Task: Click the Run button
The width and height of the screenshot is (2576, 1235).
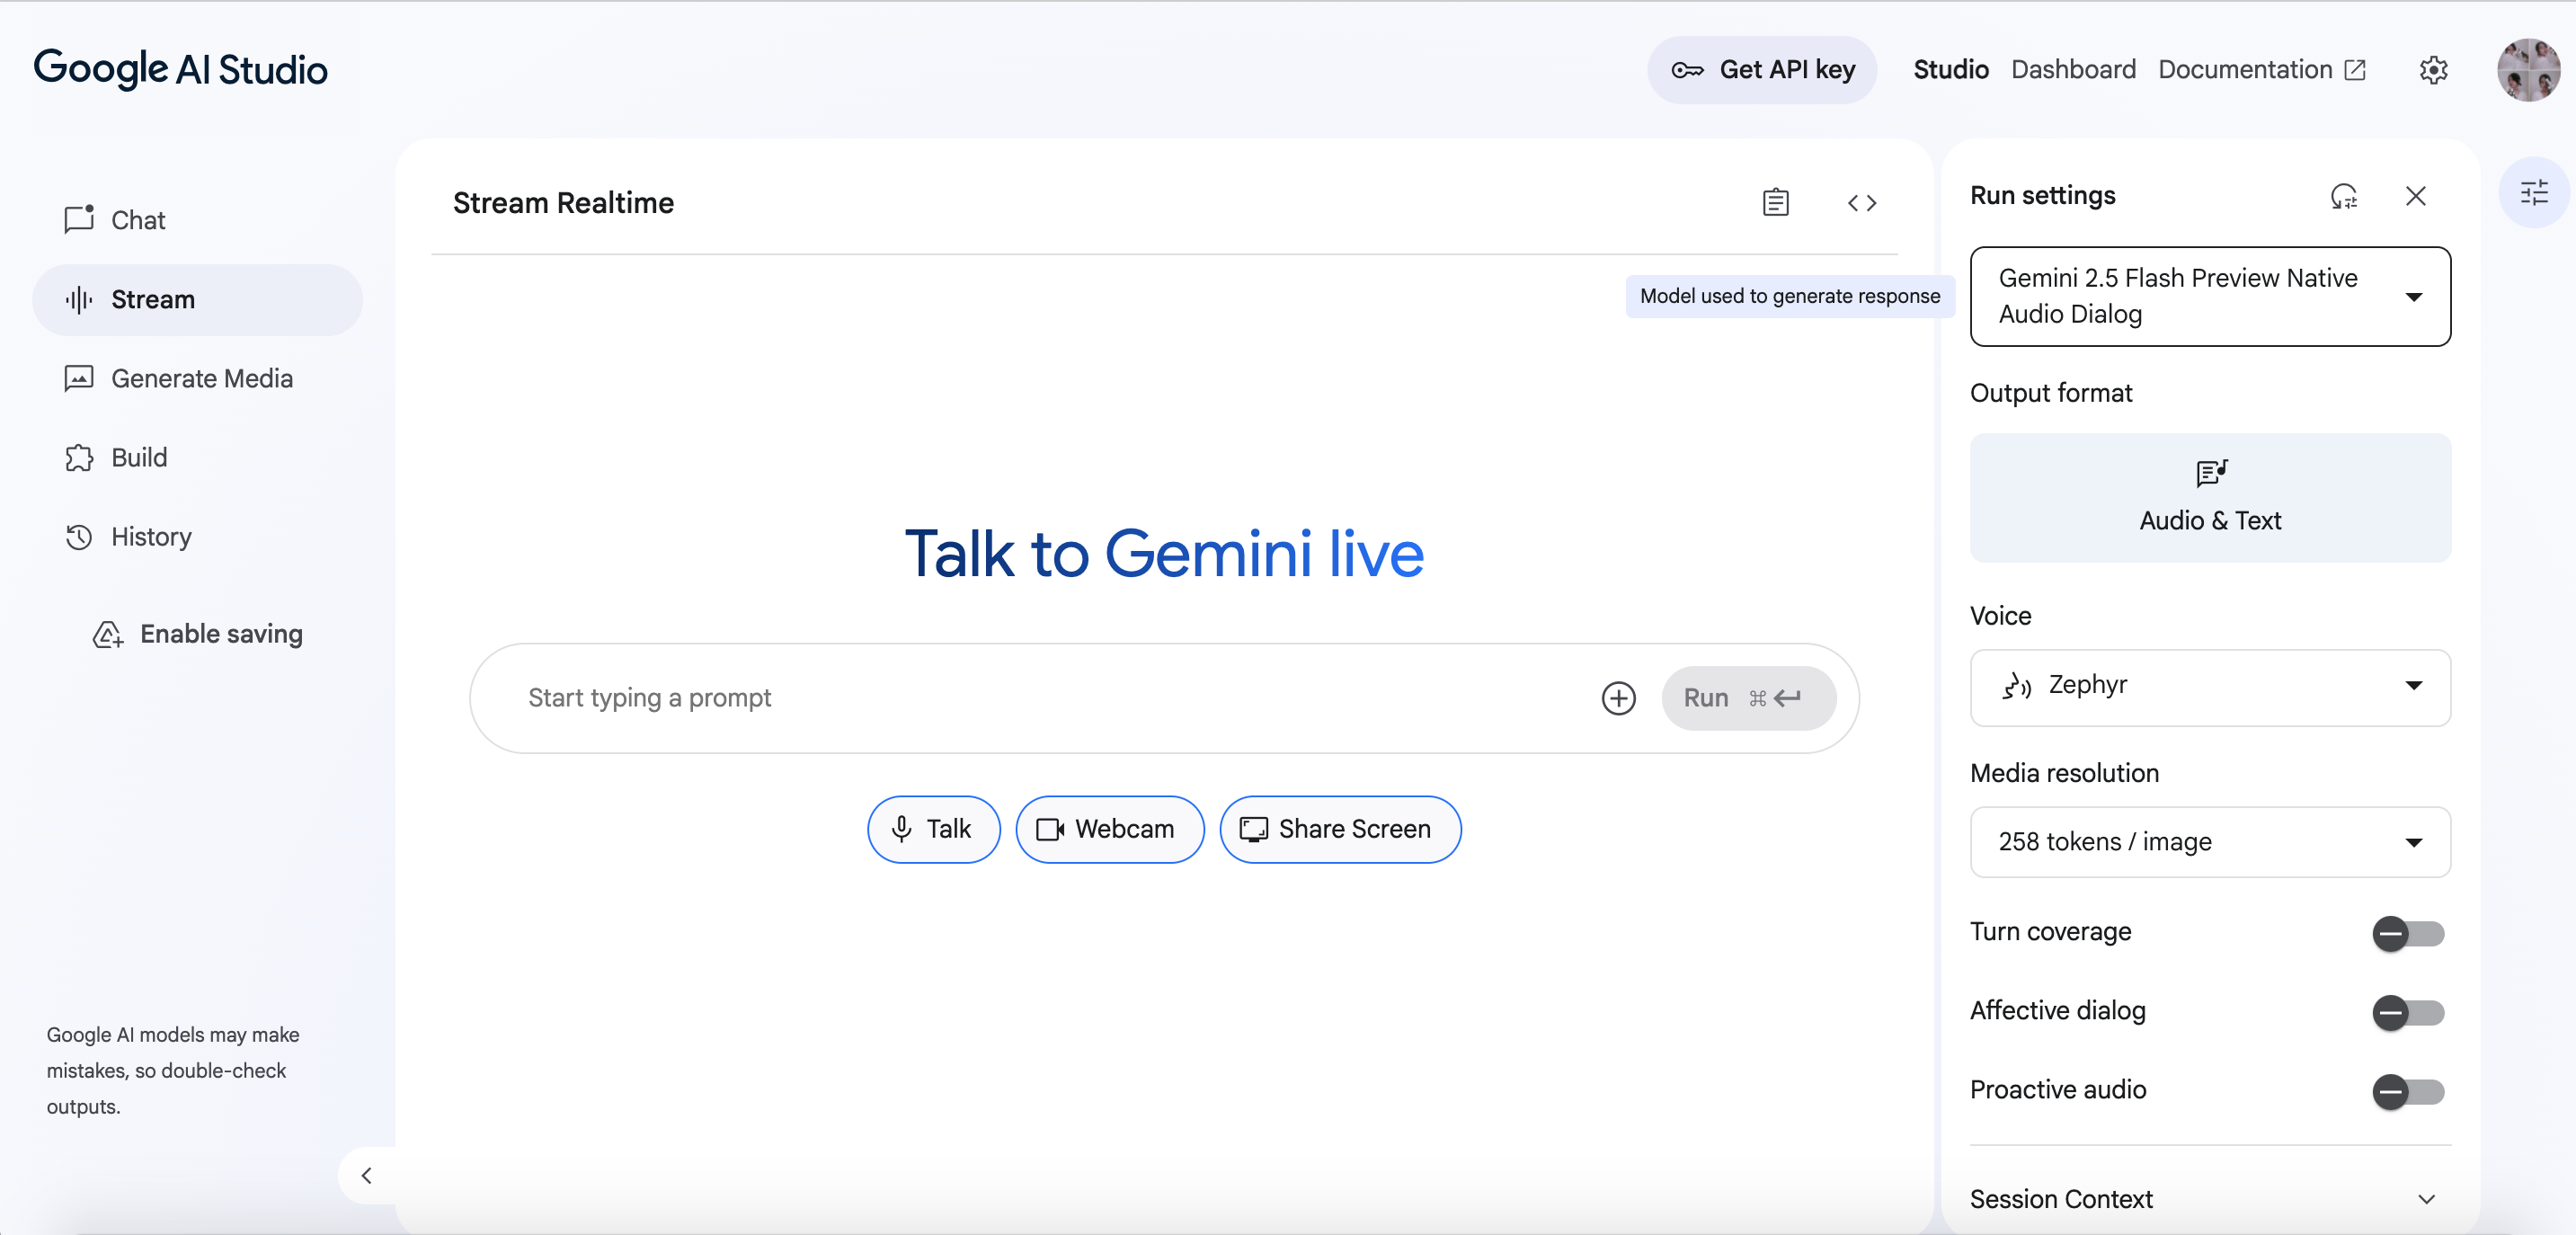Action: pos(1748,698)
